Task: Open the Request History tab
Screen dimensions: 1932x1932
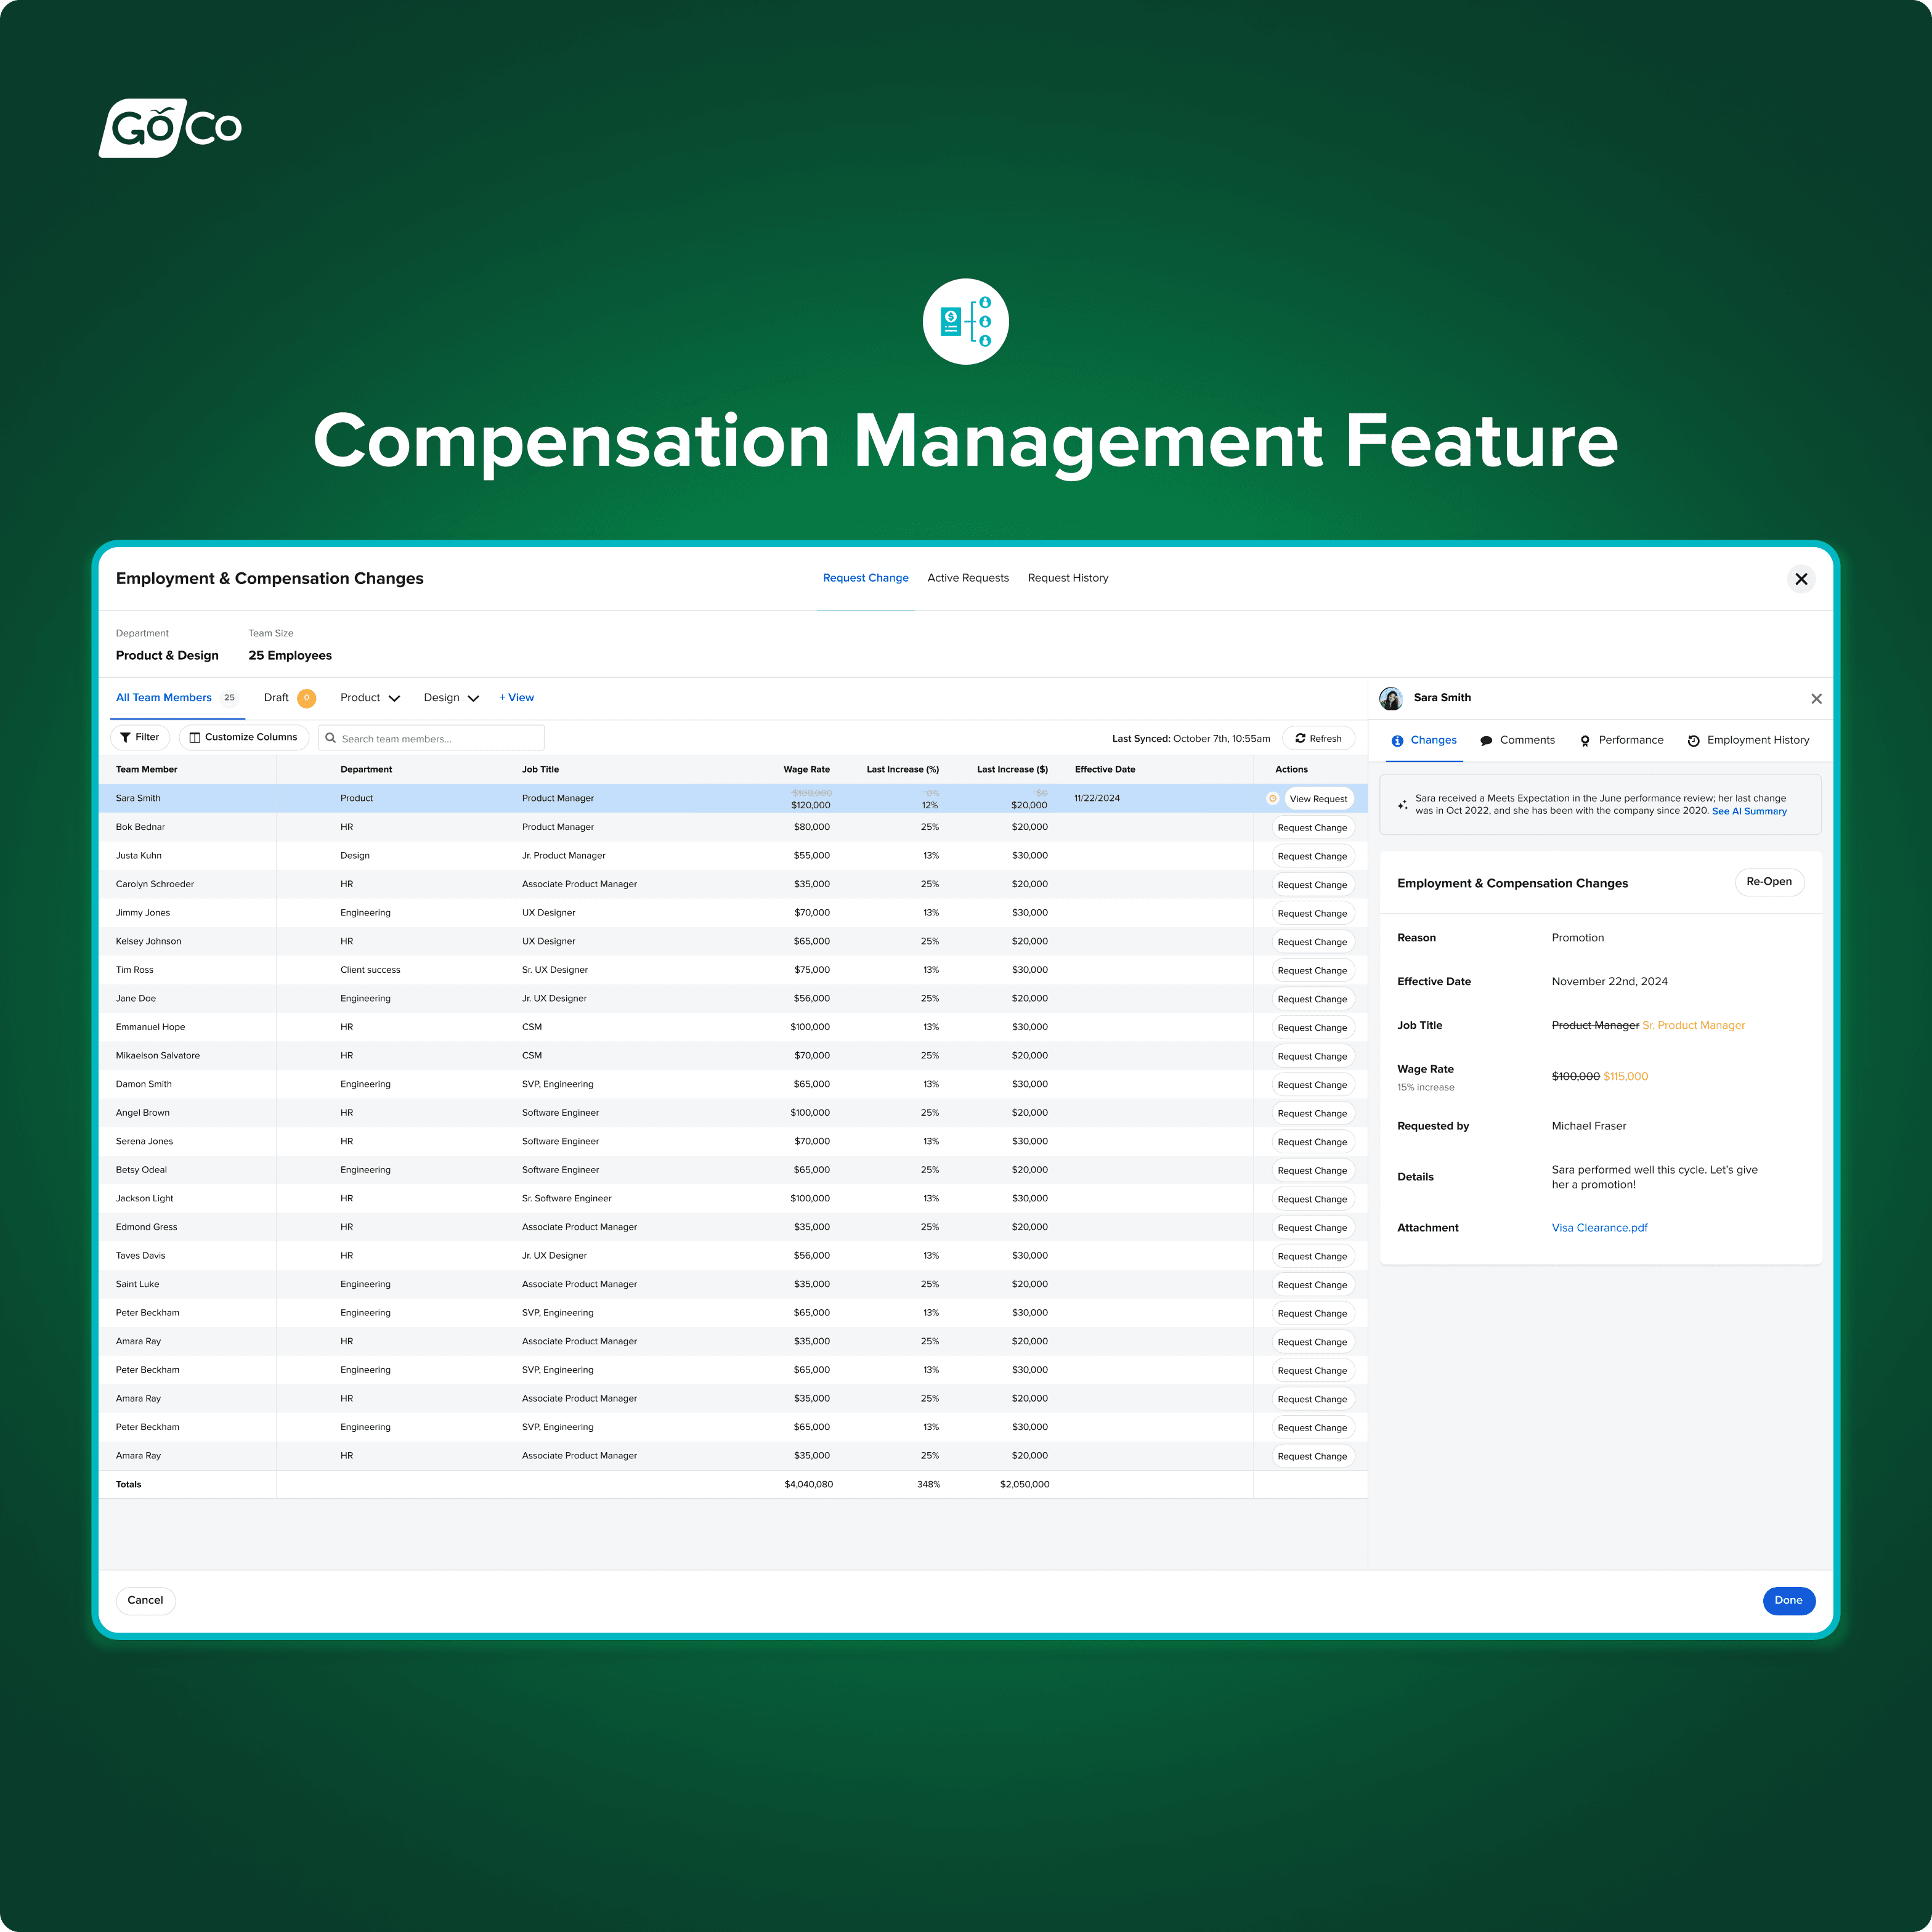Action: coord(1067,578)
